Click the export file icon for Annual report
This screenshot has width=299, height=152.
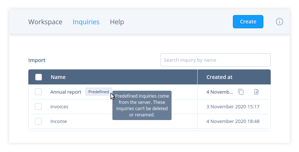(x=256, y=92)
